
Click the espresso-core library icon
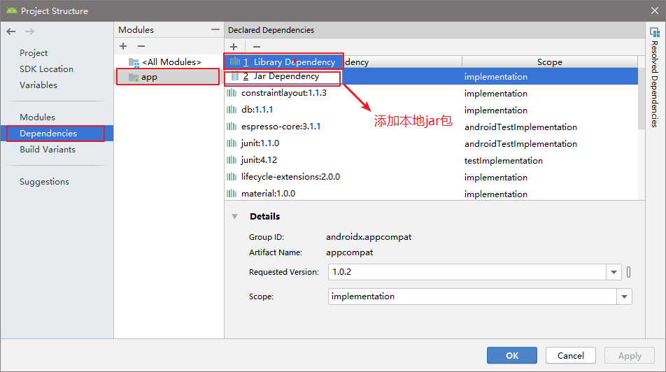pyautogui.click(x=232, y=127)
